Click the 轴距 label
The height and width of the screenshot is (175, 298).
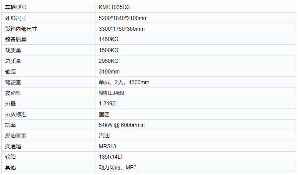click(10, 72)
